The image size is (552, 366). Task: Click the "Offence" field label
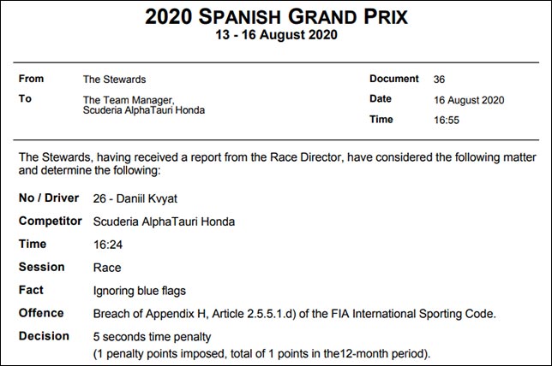pyautogui.click(x=41, y=314)
